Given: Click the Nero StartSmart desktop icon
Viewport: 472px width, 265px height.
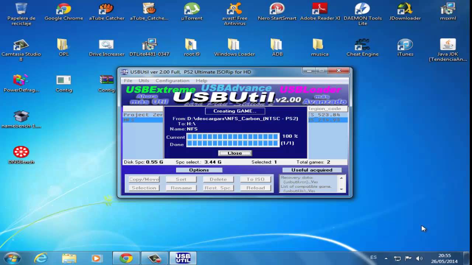Looking at the screenshot, I should 277,12.
